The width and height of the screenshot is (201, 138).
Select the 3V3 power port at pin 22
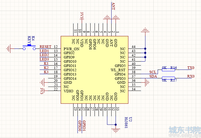click(42, 91)
